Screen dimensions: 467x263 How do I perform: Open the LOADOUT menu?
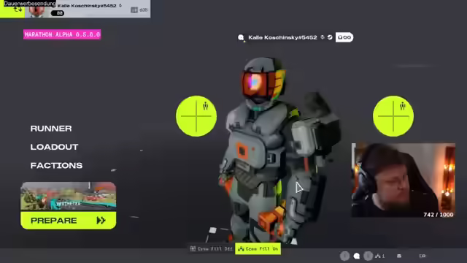(x=54, y=147)
